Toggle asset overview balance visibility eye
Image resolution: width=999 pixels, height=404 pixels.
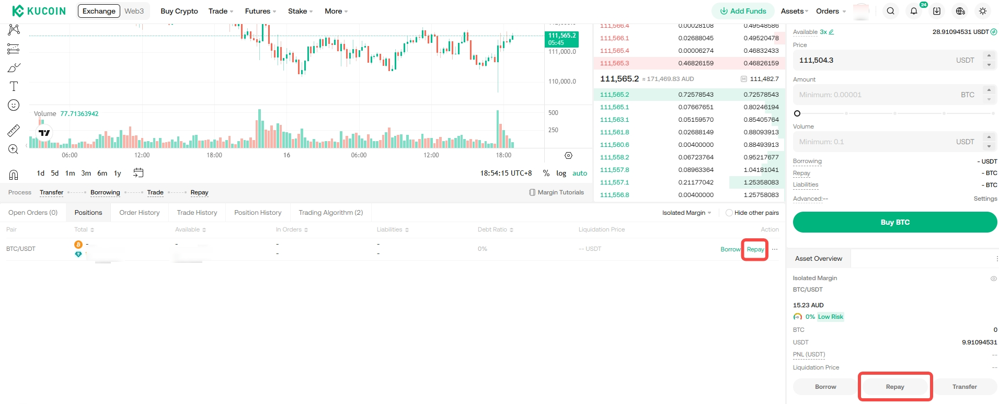(x=993, y=279)
